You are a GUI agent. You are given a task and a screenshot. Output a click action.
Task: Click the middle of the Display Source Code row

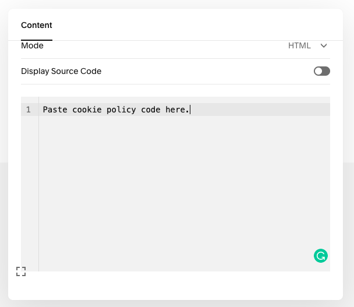(x=175, y=72)
